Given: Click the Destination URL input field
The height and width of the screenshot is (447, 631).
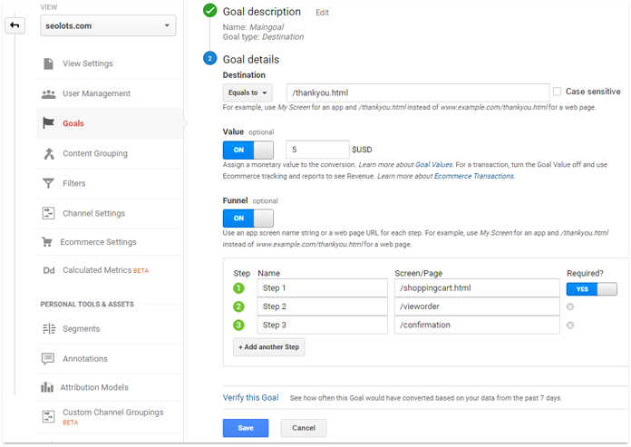Looking at the screenshot, I should click(x=417, y=92).
